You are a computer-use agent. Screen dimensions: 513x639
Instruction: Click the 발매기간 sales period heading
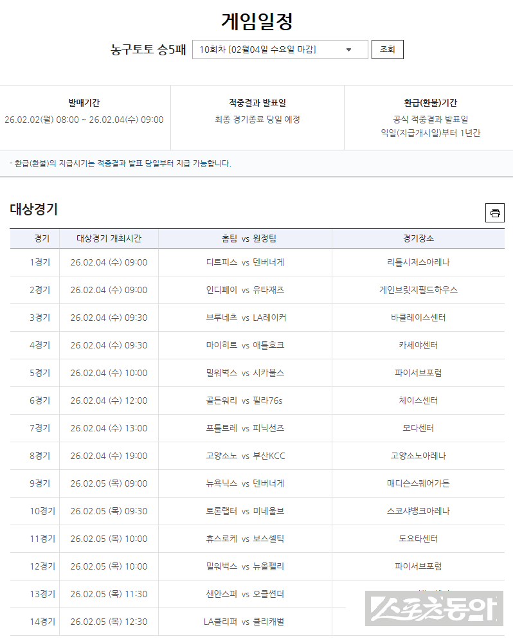84,103
